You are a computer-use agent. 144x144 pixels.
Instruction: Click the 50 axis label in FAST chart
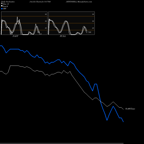46,21
